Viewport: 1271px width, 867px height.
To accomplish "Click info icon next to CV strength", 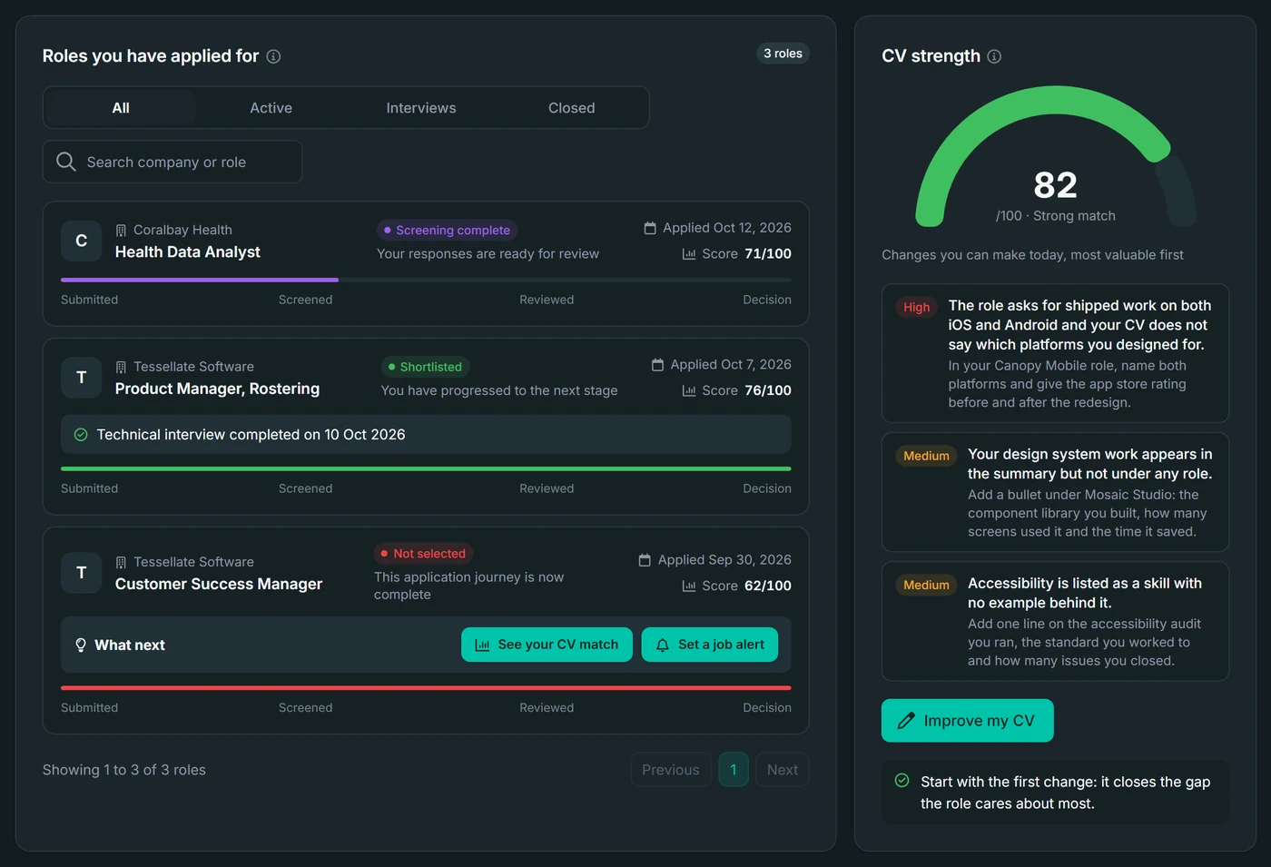I will pyautogui.click(x=994, y=56).
